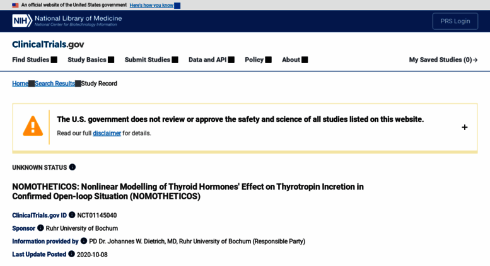Expand the disclaimer banner with plus sign
The height and width of the screenshot is (266, 490).
465,128
